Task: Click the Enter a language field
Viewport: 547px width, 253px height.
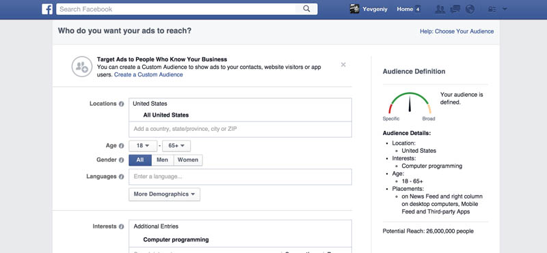Action: [x=240, y=177]
